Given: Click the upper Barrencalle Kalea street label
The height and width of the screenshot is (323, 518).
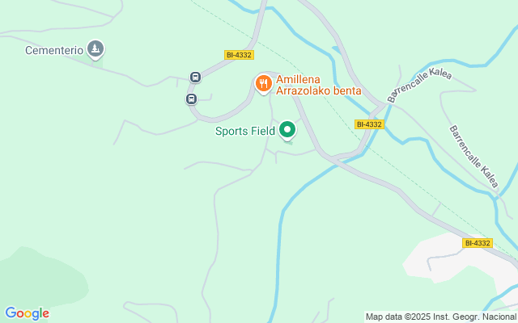Looking at the screenshot, I should [x=419, y=85].
